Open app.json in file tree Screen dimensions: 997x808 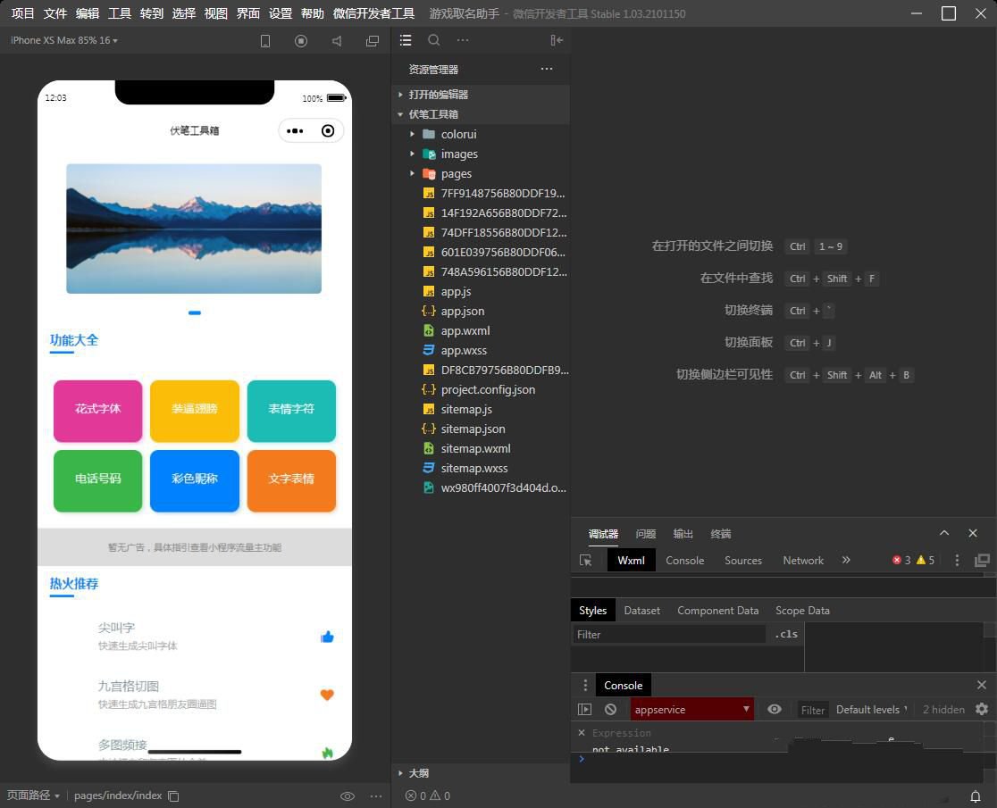tap(481, 312)
